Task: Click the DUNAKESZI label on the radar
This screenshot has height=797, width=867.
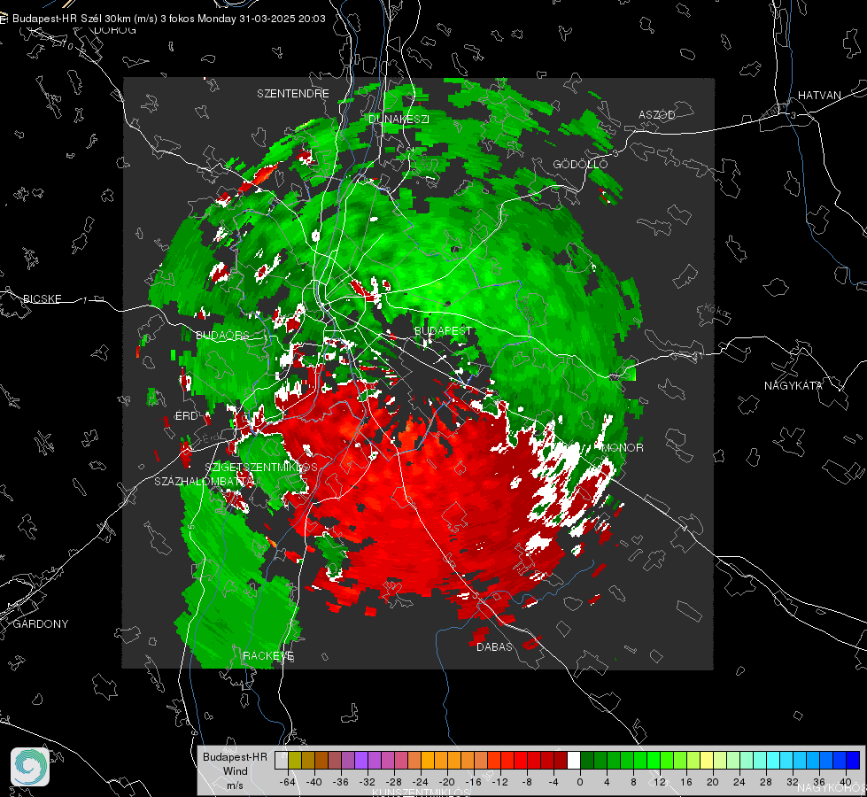Action: [399, 119]
